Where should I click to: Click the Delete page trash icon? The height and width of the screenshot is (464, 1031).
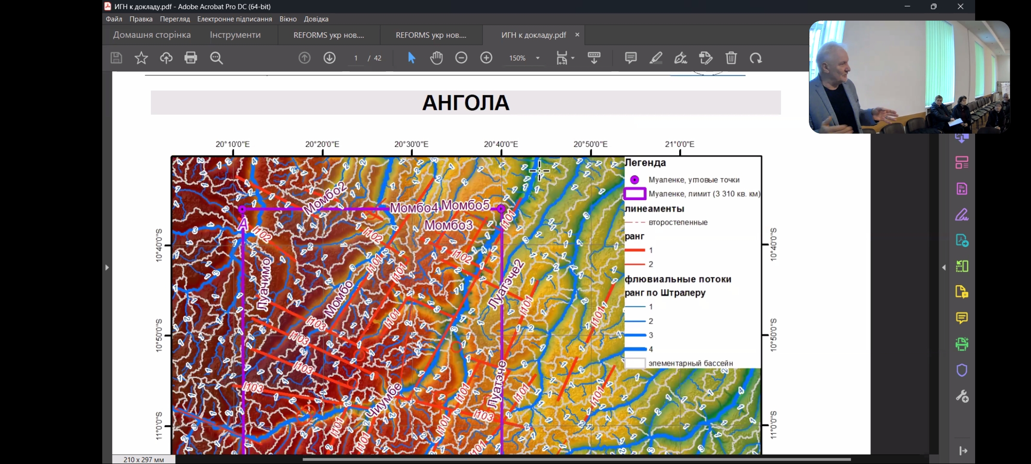click(x=731, y=58)
